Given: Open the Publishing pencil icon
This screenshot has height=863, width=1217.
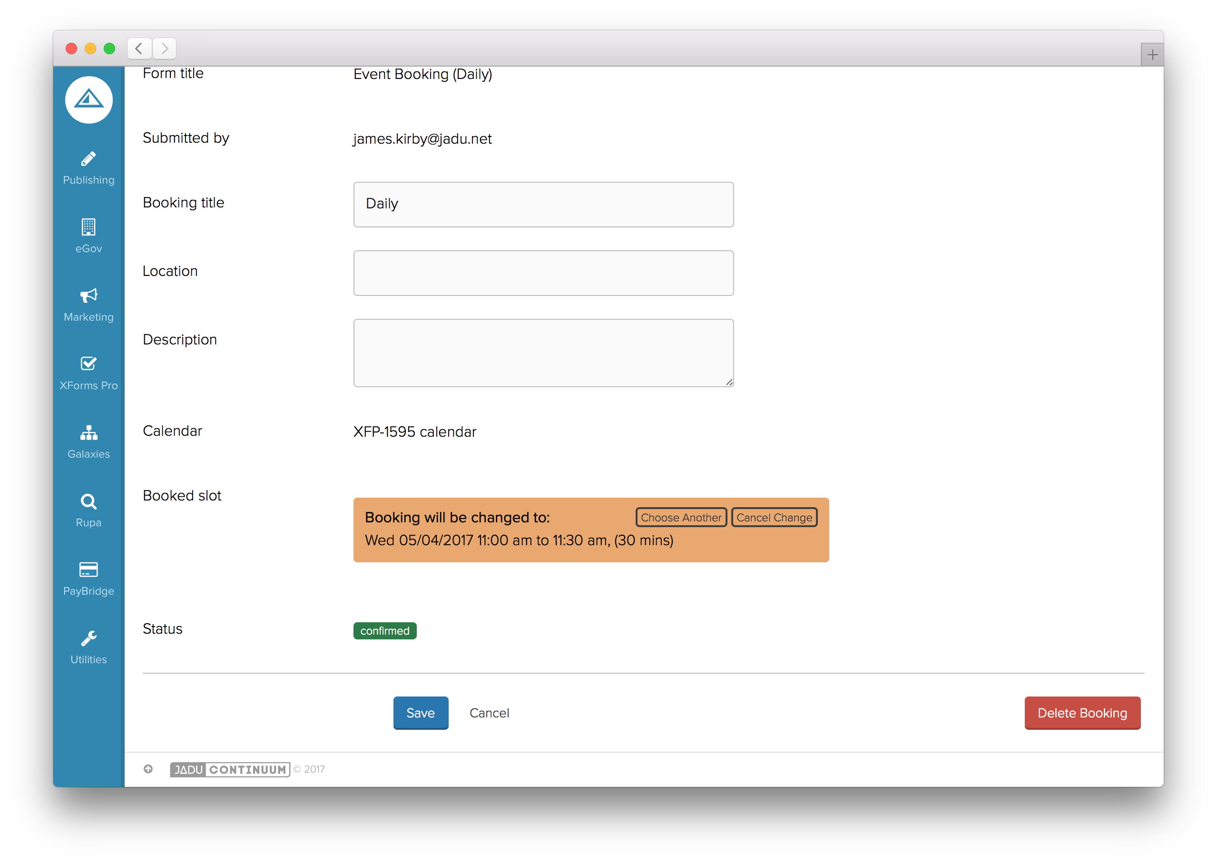Looking at the screenshot, I should click(88, 159).
